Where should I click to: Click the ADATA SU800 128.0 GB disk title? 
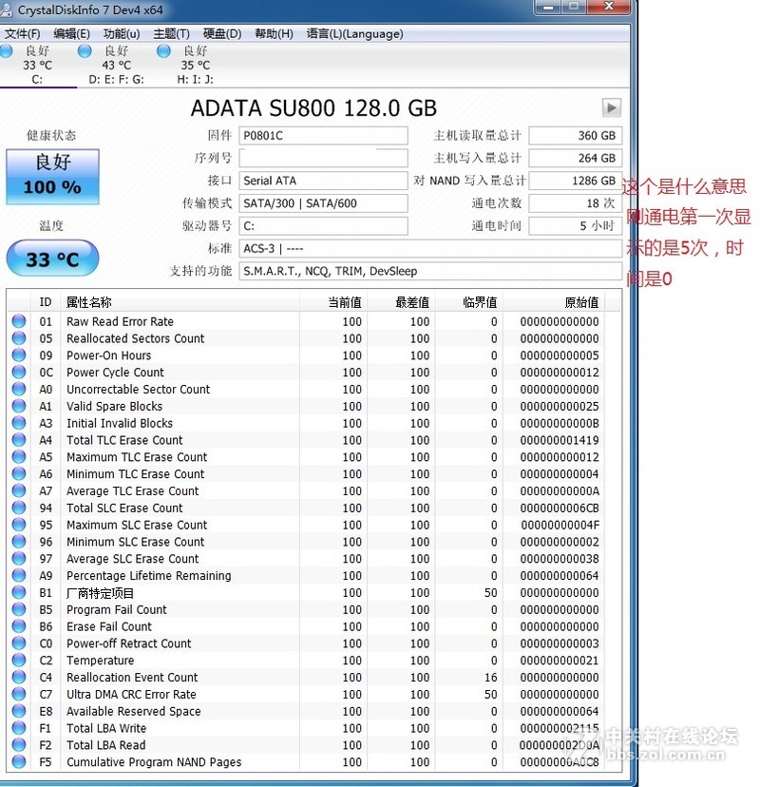(x=313, y=108)
